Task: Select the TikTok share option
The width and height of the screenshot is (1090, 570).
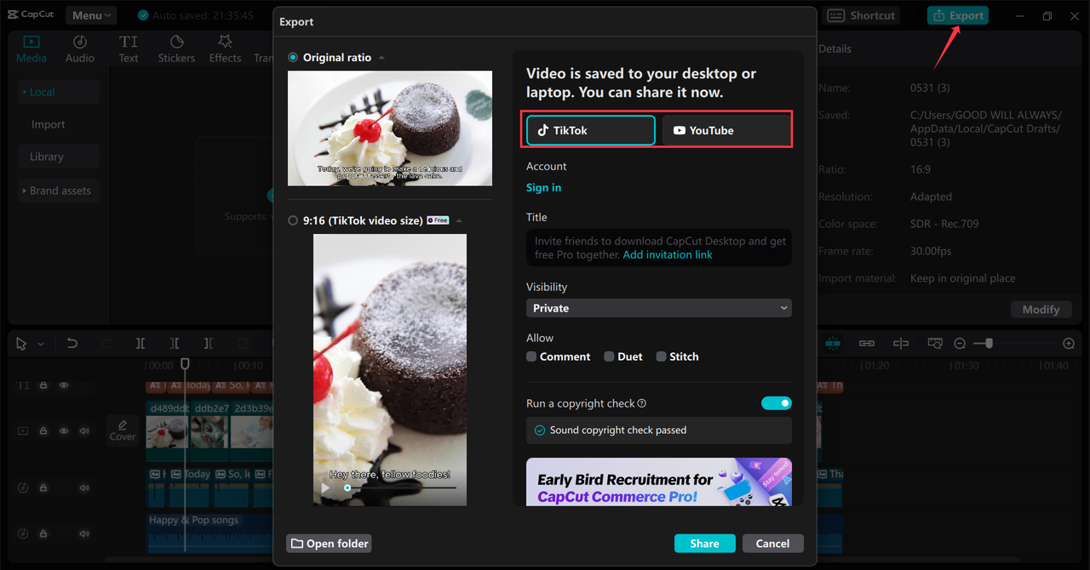Action: [591, 130]
